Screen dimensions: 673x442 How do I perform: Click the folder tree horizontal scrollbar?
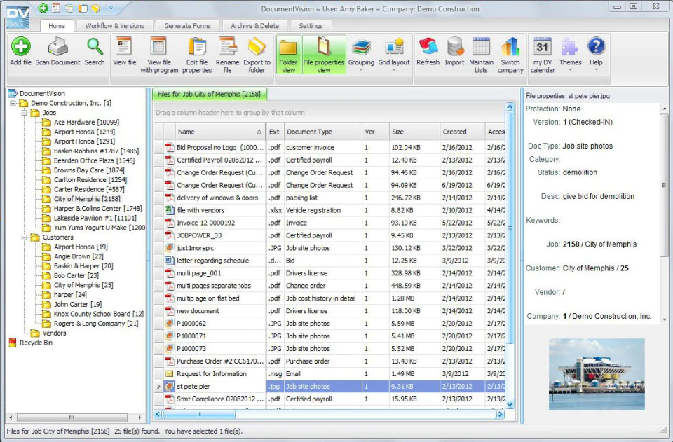coord(72,417)
